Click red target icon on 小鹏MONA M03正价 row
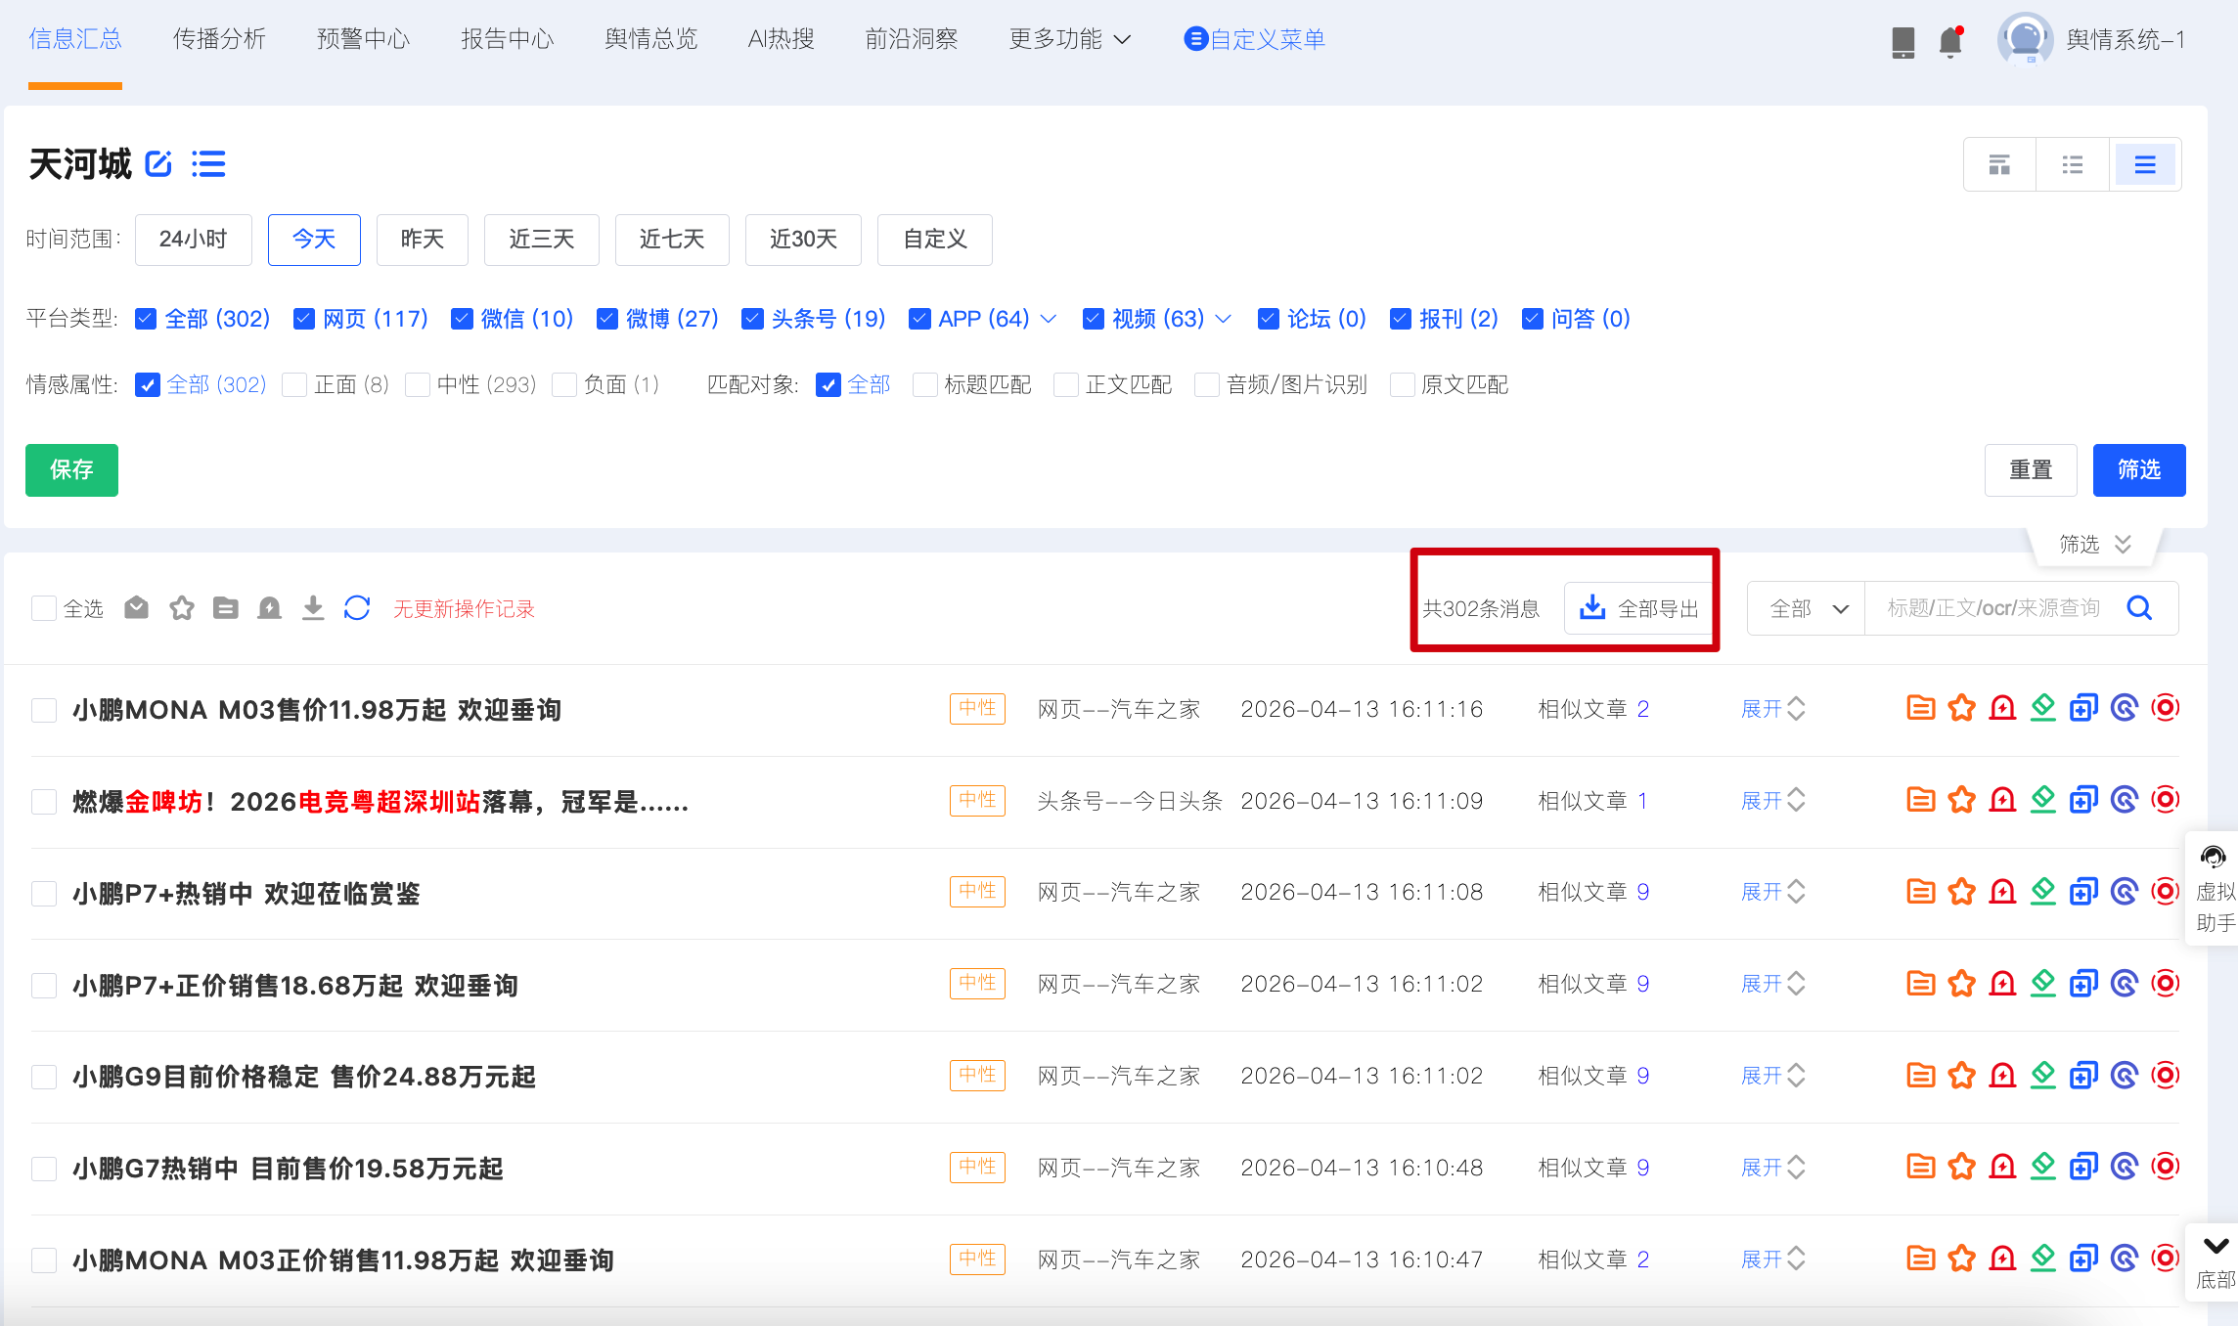 pyautogui.click(x=2166, y=1259)
